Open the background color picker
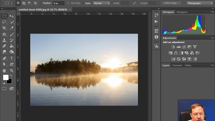 point(10,82)
